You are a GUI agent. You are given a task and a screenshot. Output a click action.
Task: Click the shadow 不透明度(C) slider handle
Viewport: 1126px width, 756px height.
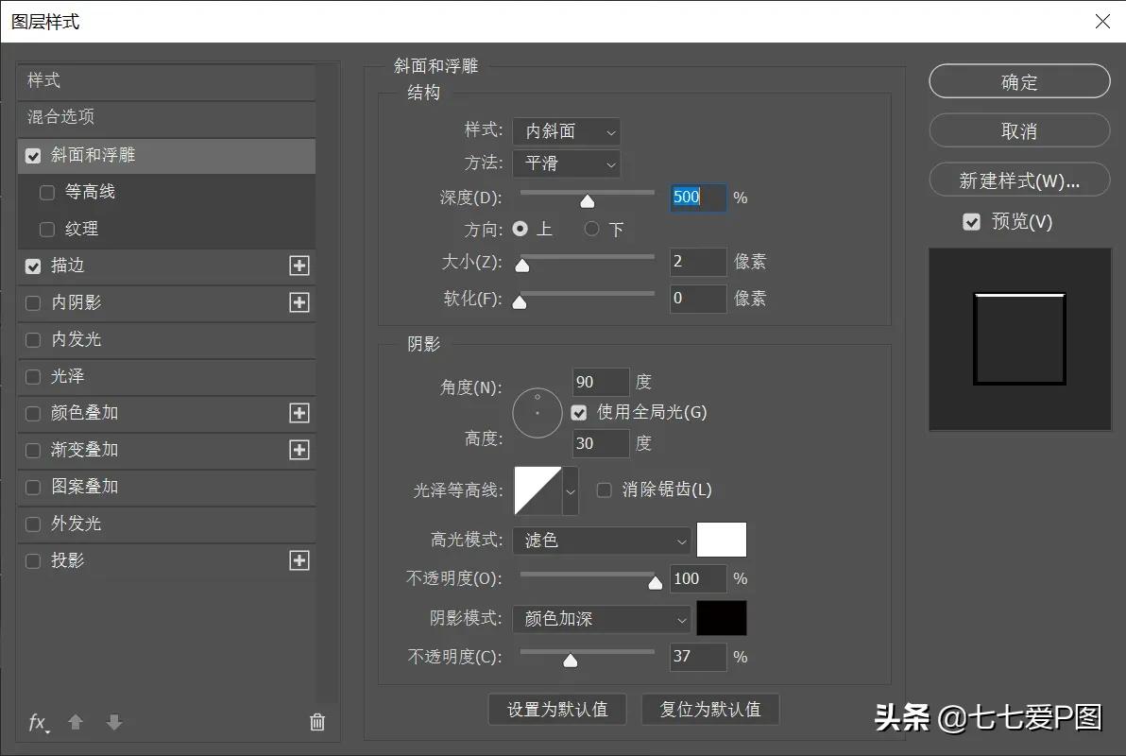pos(571,661)
